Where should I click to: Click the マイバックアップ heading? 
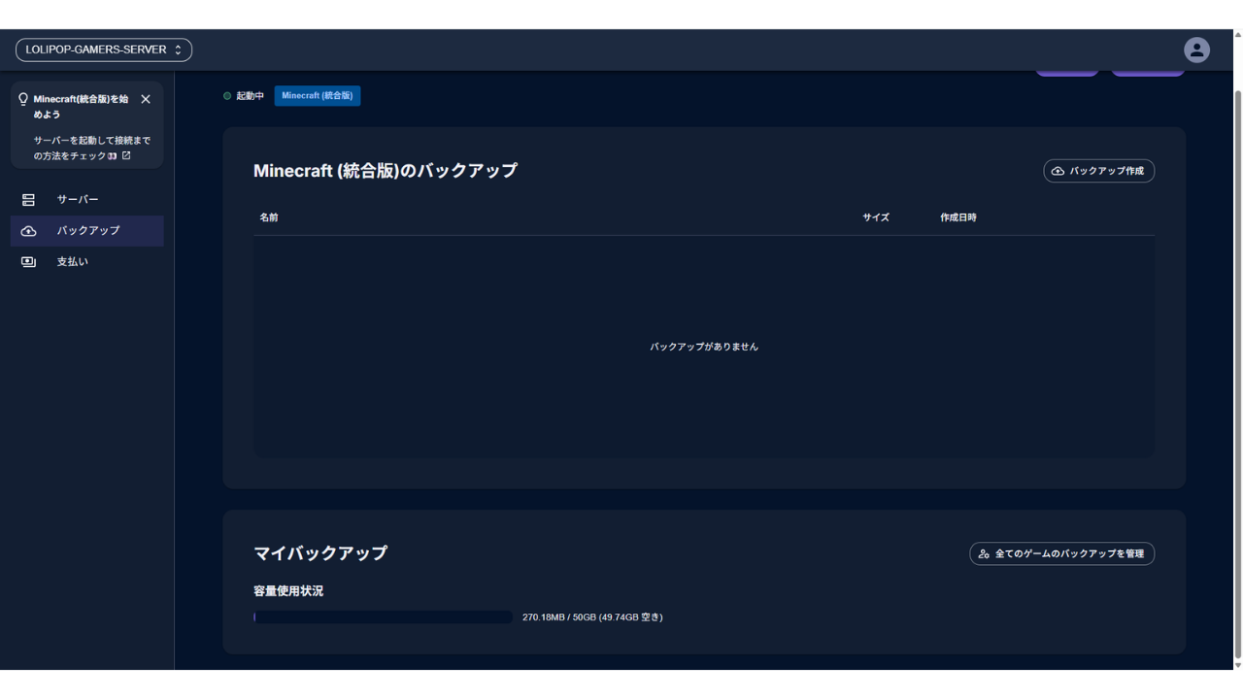click(x=320, y=553)
